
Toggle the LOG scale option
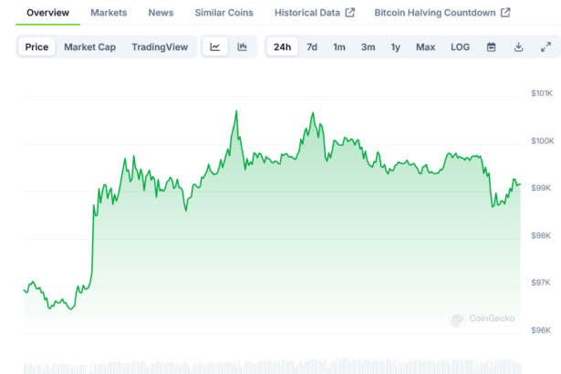[x=460, y=47]
